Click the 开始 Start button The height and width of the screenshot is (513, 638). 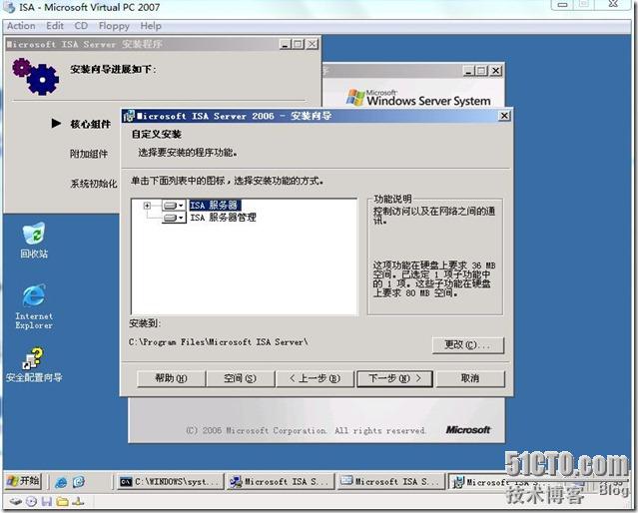pyautogui.click(x=24, y=481)
